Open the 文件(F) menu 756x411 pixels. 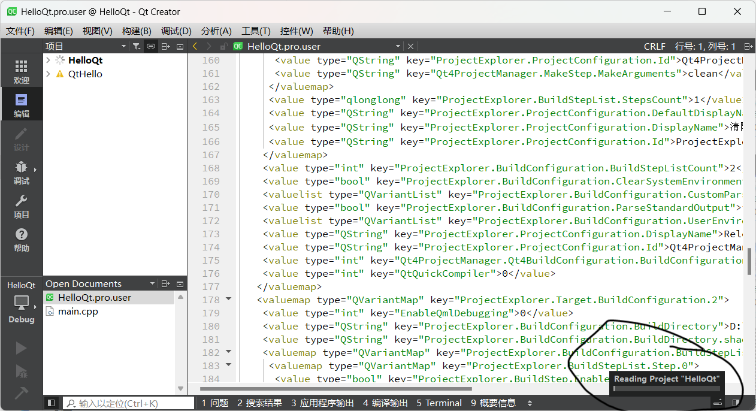20,31
